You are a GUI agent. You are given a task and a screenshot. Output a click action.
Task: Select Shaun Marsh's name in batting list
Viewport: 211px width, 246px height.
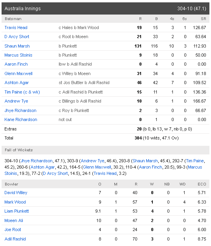pos(17,46)
